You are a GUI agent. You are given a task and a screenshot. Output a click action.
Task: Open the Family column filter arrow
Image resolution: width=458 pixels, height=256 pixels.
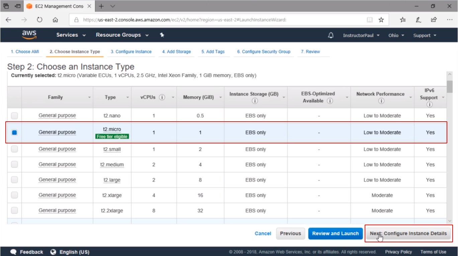point(89,97)
